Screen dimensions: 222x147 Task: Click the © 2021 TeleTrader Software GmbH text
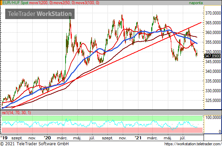click(34, 144)
